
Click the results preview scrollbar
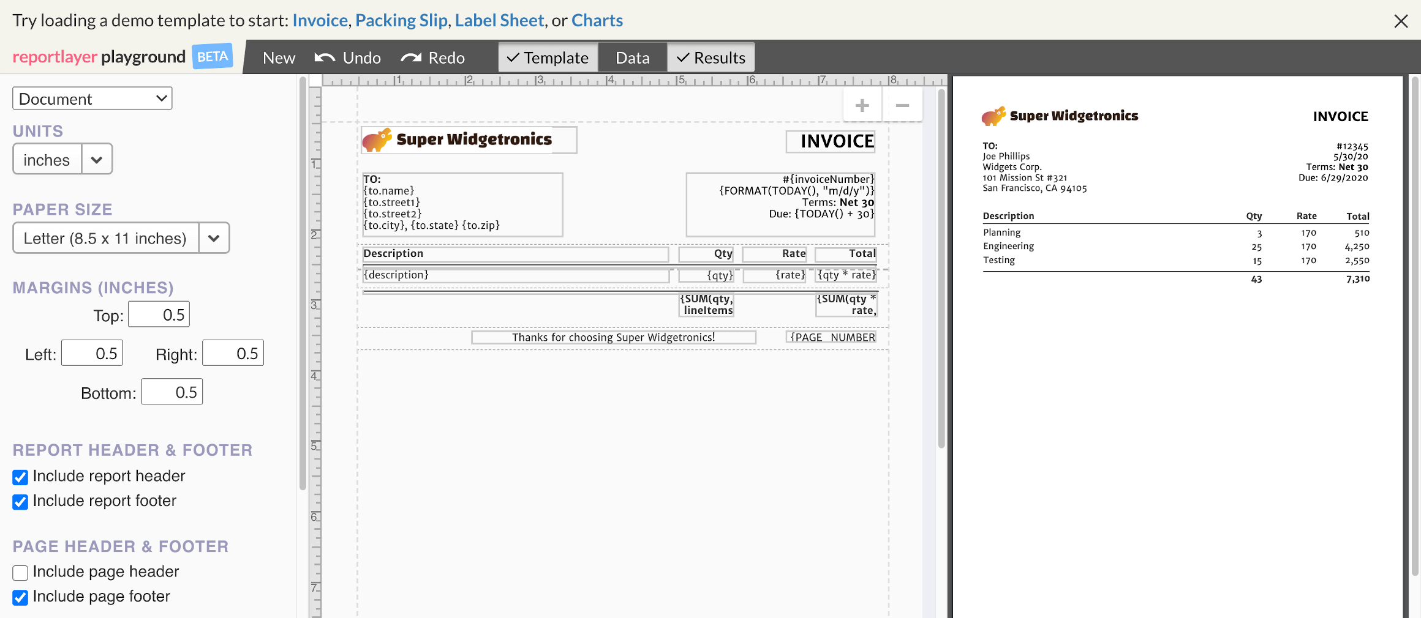(x=1415, y=326)
